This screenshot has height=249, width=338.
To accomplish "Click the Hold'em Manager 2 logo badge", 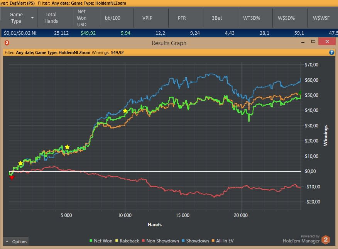I will 326,240.
